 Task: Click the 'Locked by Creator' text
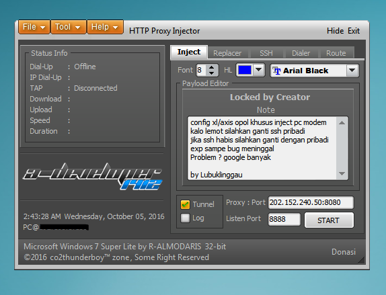(270, 97)
